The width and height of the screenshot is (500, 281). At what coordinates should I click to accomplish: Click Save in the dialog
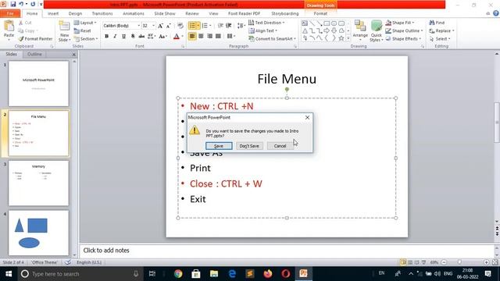click(219, 146)
